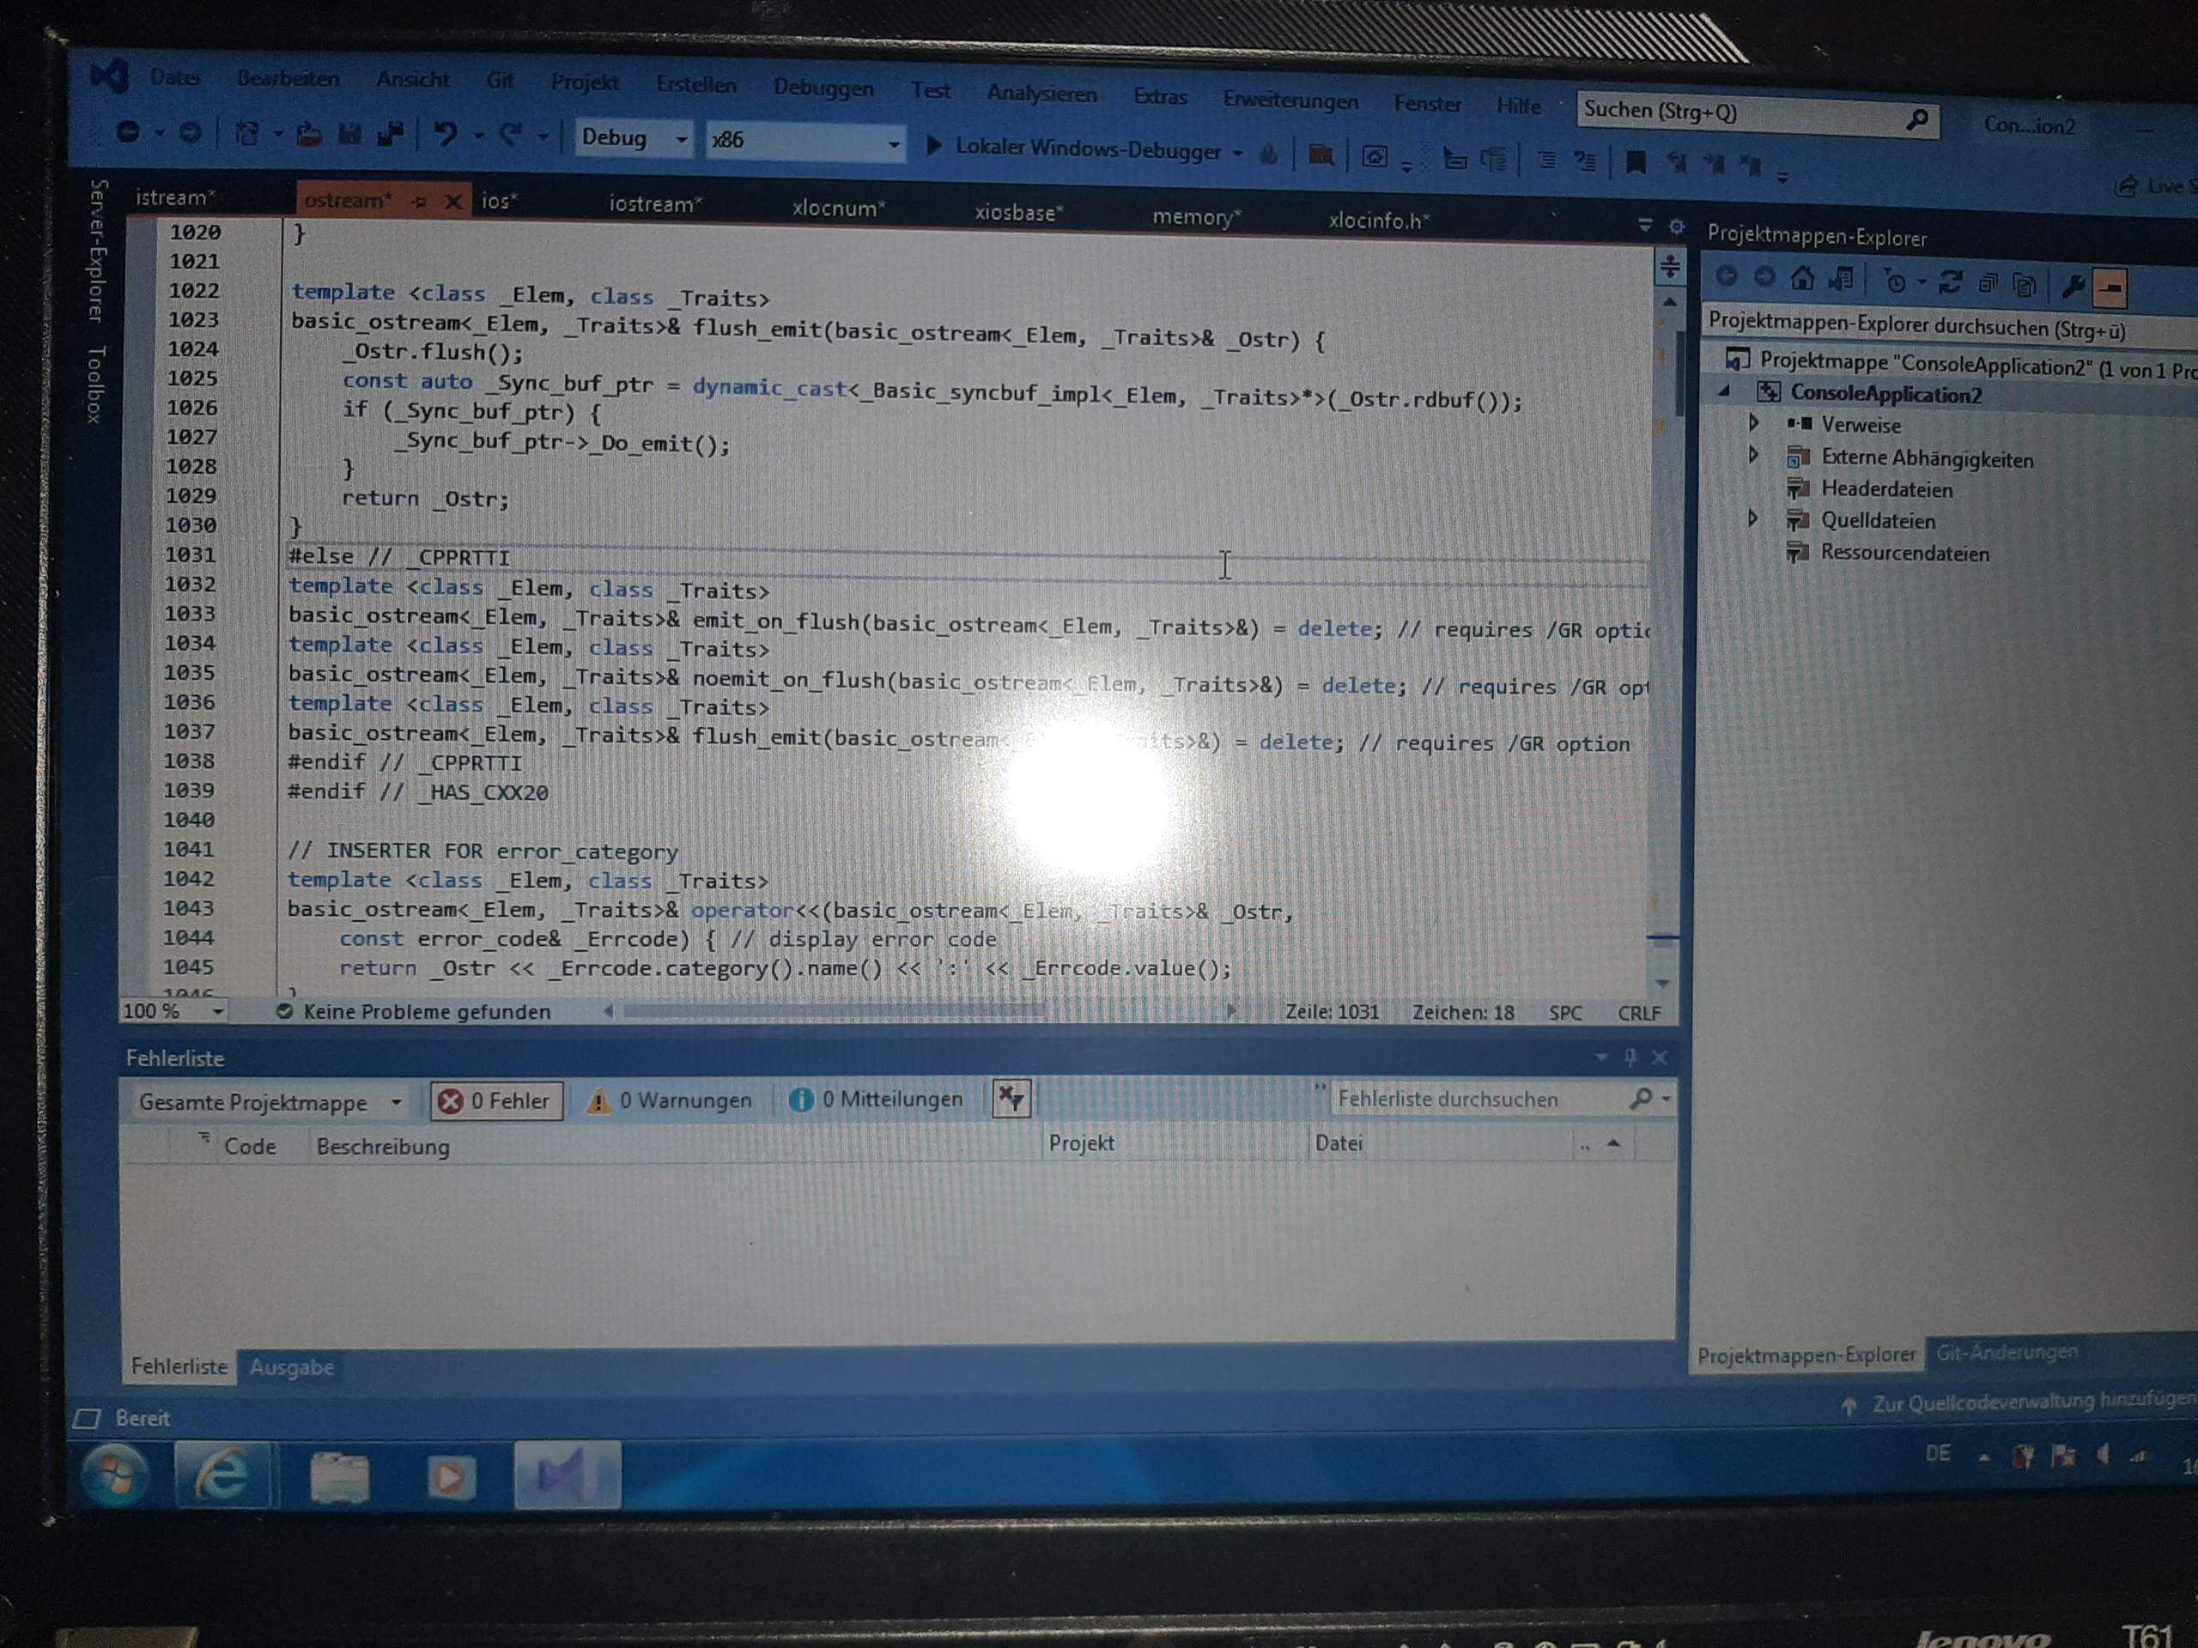The image size is (2198, 1648).
Task: Refresh the Projektmappen-Explorer
Action: [1952, 283]
